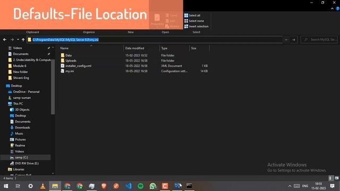The width and height of the screenshot is (340, 191).
Task: Switch to large icons view layout
Action: pyautogui.click(x=336, y=178)
